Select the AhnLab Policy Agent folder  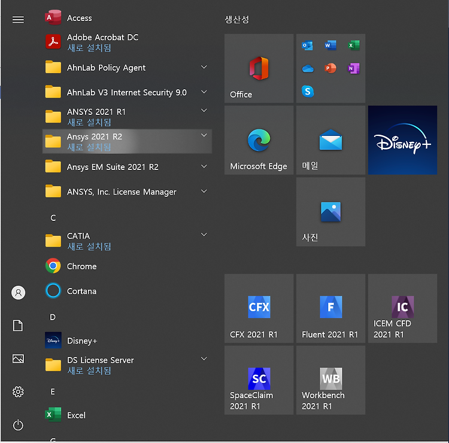tap(127, 68)
